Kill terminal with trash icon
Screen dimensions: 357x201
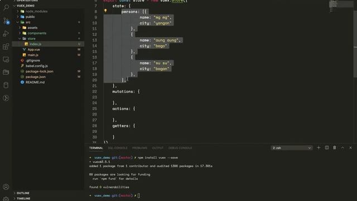coord(335,148)
